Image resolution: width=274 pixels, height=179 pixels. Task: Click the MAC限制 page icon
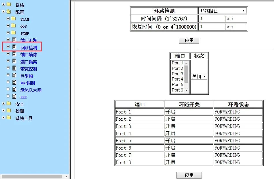(14, 82)
